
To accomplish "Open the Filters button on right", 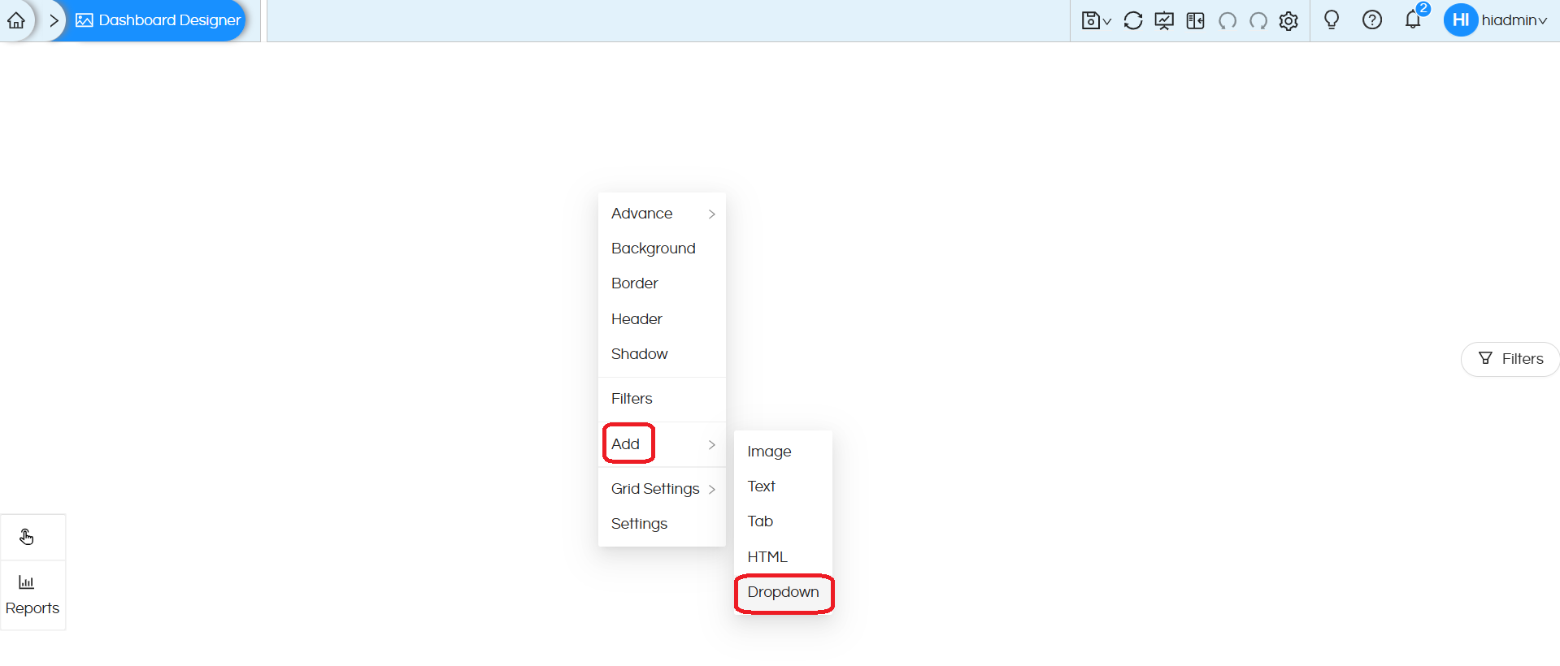I will point(1510,359).
